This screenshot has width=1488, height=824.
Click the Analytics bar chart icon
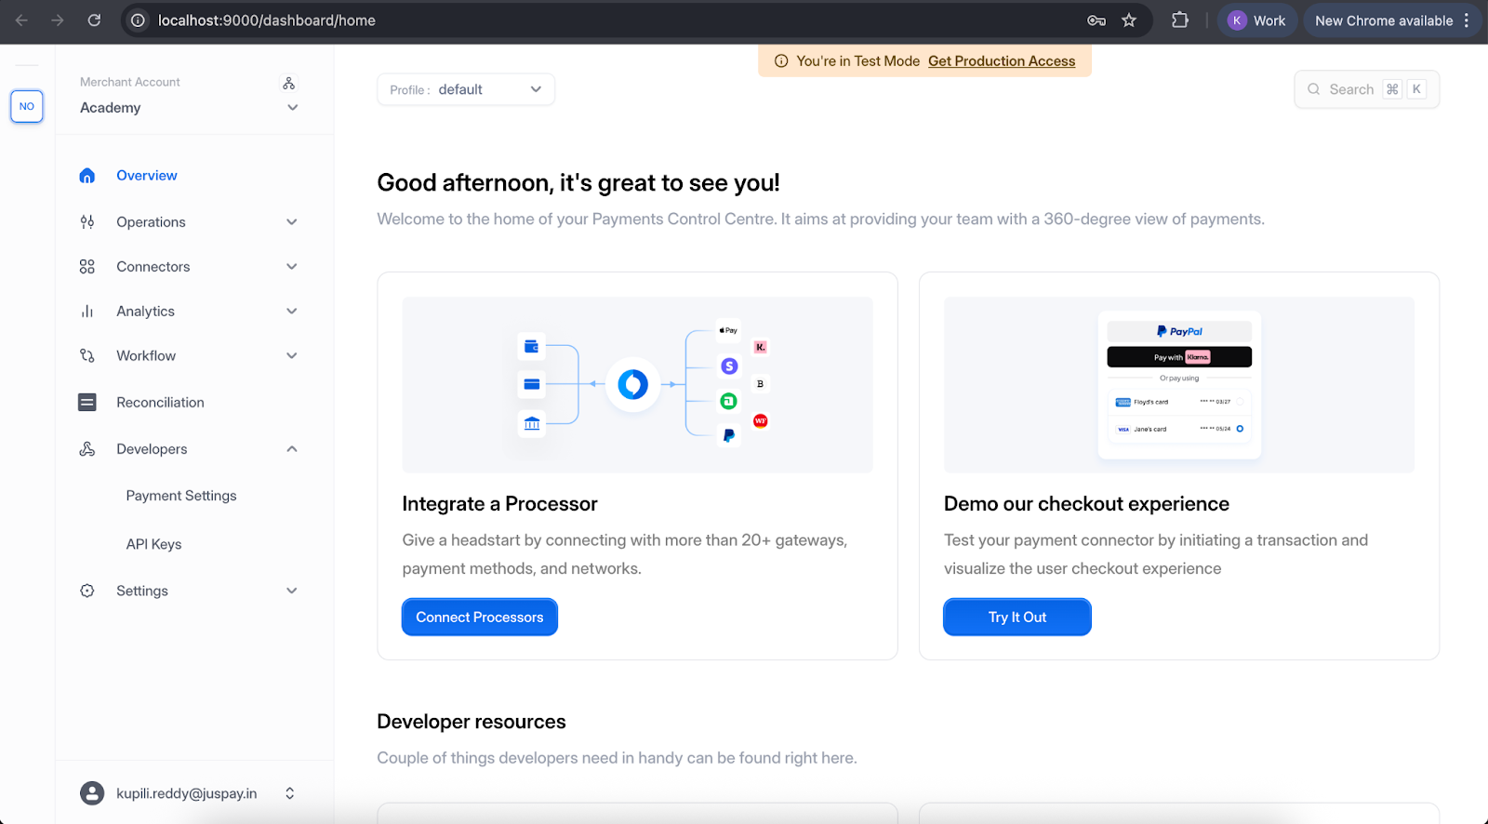pyautogui.click(x=87, y=312)
